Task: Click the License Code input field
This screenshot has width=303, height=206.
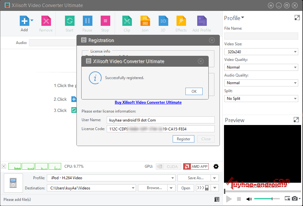Action: pos(161,129)
